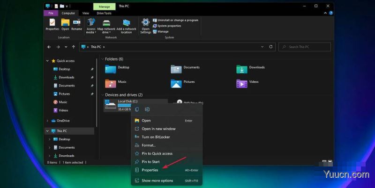Go back with the Back arrow
The height and width of the screenshot is (188, 375).
coord(49,47)
